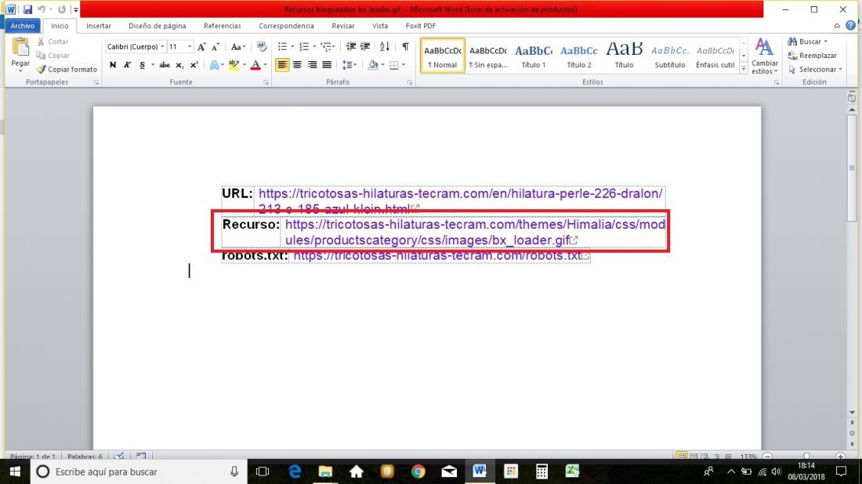
Task: Apply the Título 1 style
Action: pyautogui.click(x=533, y=56)
